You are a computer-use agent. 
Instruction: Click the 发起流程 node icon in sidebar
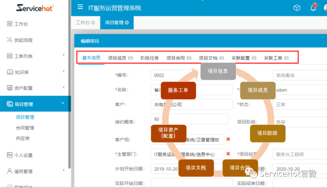(10, 40)
